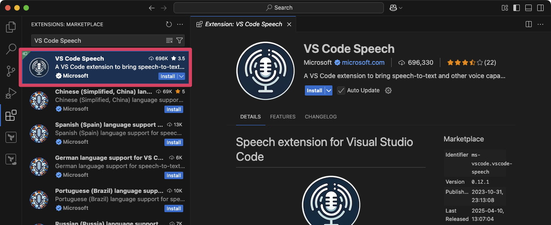This screenshot has height=225, width=551.
Task: Install the Chinese (Simplified) language extension
Action: tap(174, 109)
